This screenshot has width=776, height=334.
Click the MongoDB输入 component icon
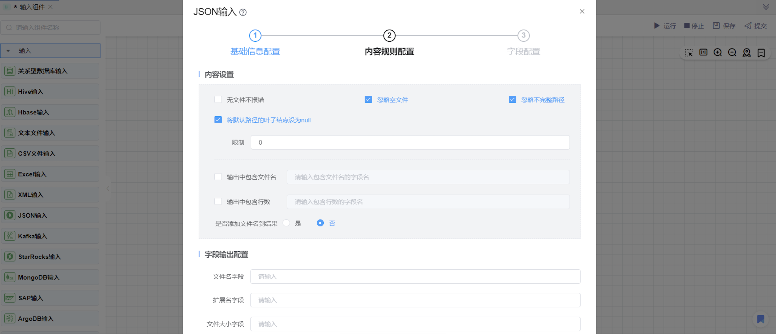point(10,277)
